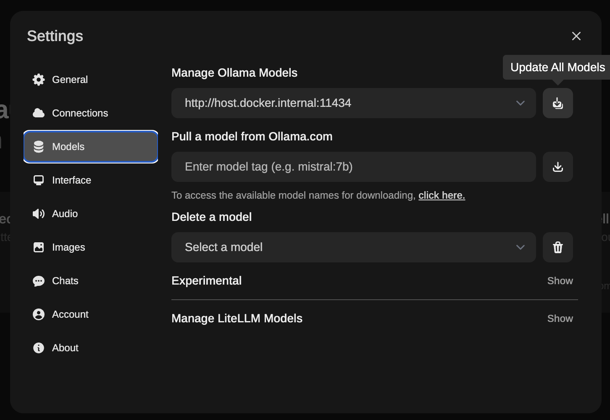610x420 pixels.
Task: Click the cloud icon beside Connections
Action: (38, 113)
